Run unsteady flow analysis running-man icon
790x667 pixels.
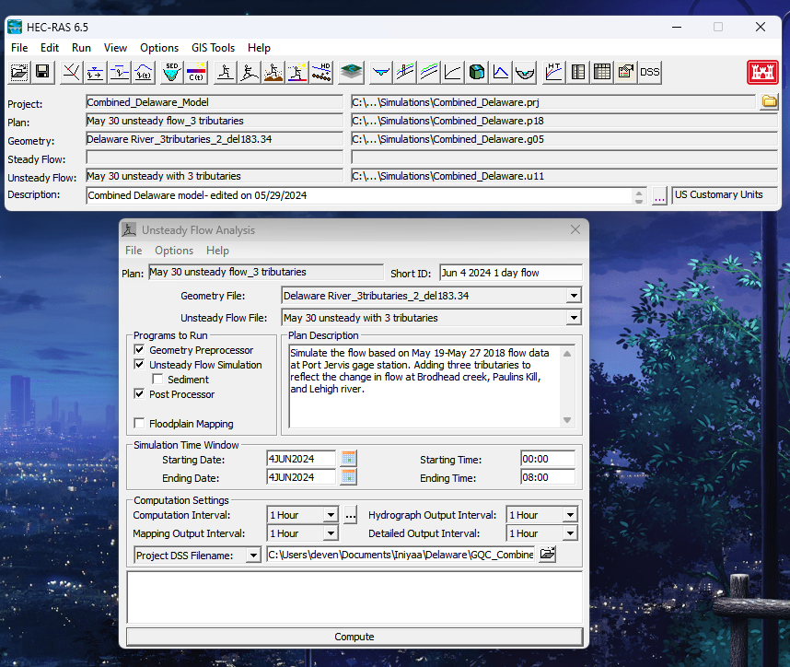pos(250,72)
